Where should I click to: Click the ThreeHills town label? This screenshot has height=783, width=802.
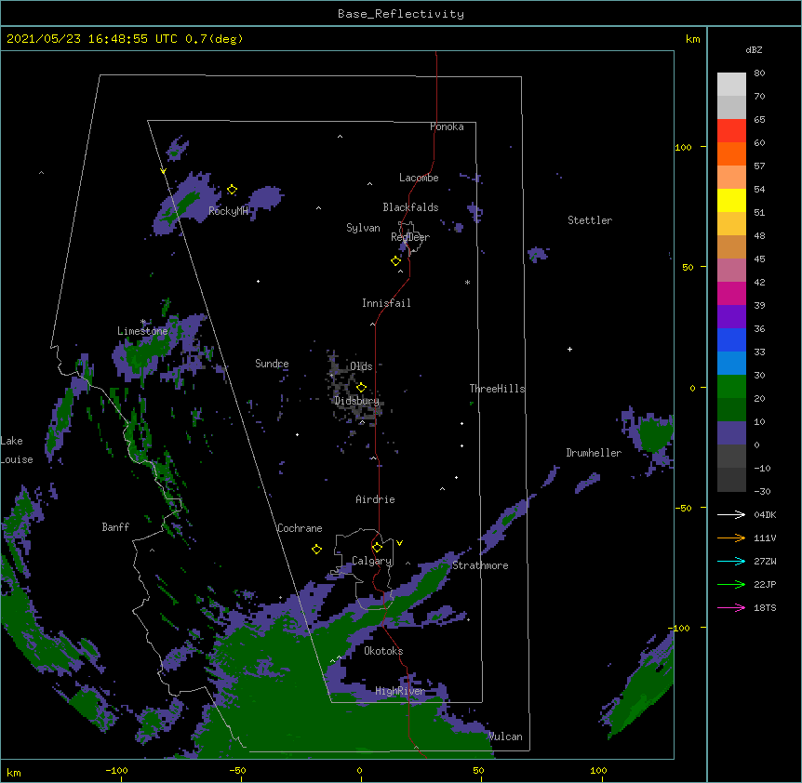(497, 389)
